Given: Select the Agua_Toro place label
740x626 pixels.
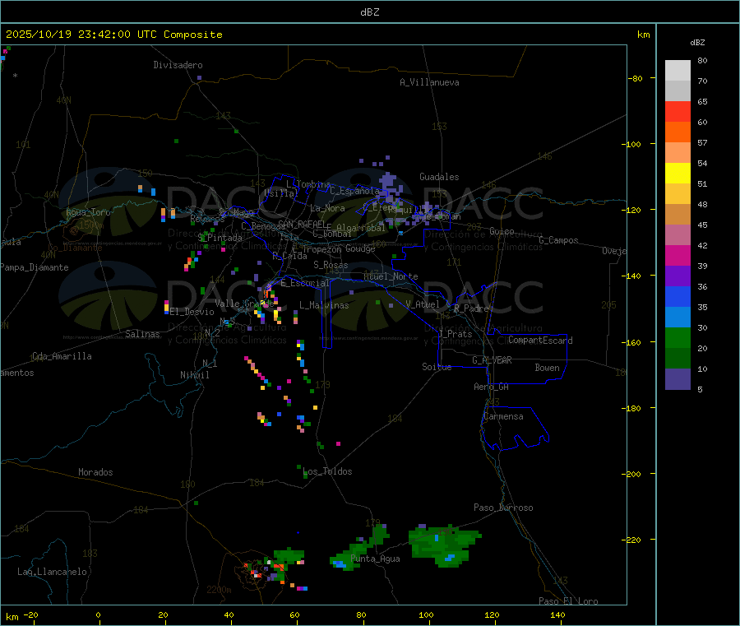Looking at the screenshot, I should [x=88, y=212].
